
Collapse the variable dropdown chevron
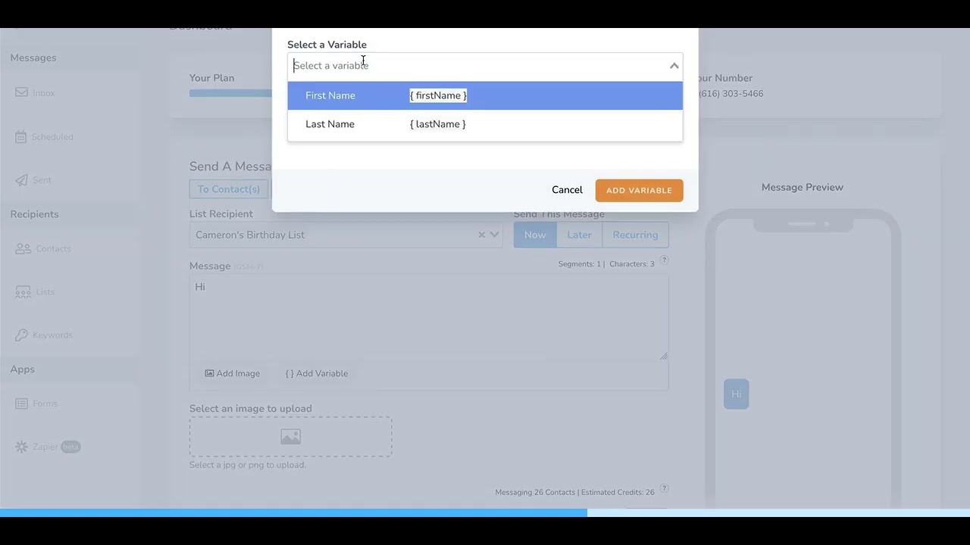(674, 66)
